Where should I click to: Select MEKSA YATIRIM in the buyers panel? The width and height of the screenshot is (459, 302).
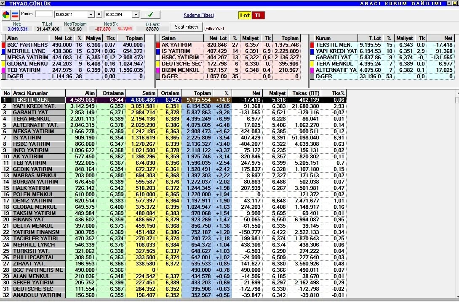[73, 58]
